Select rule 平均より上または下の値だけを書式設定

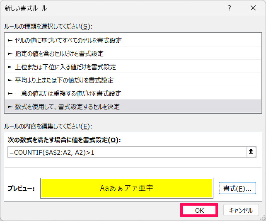(133, 80)
